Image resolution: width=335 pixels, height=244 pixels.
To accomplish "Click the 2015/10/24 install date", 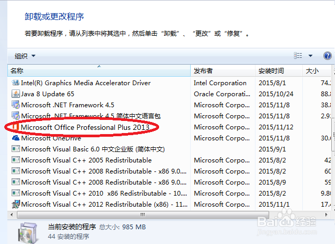I will coord(276,94).
